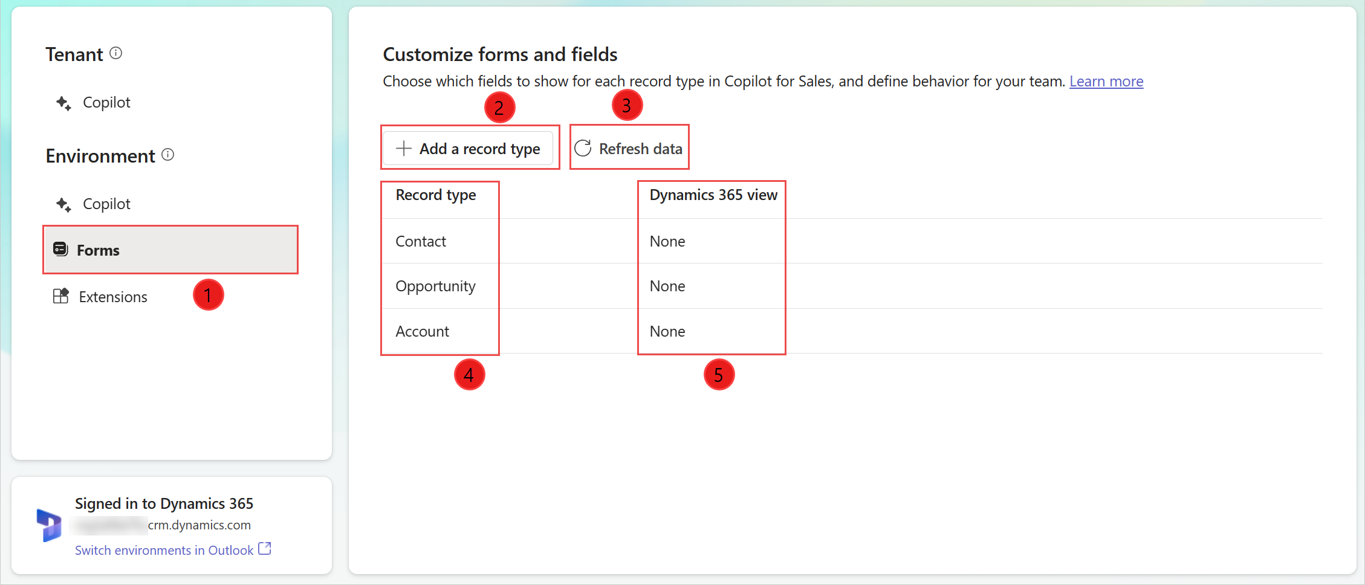Click the Environment info icon
This screenshot has height=585, width=1365.
[168, 155]
